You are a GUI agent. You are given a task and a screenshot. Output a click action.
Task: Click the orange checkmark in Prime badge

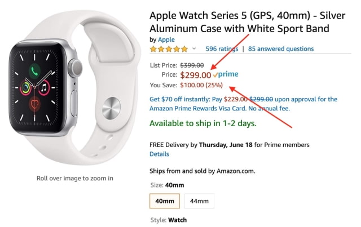(215, 74)
